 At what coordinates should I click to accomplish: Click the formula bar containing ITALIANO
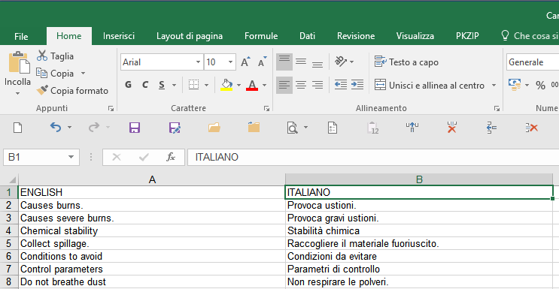pos(373,157)
